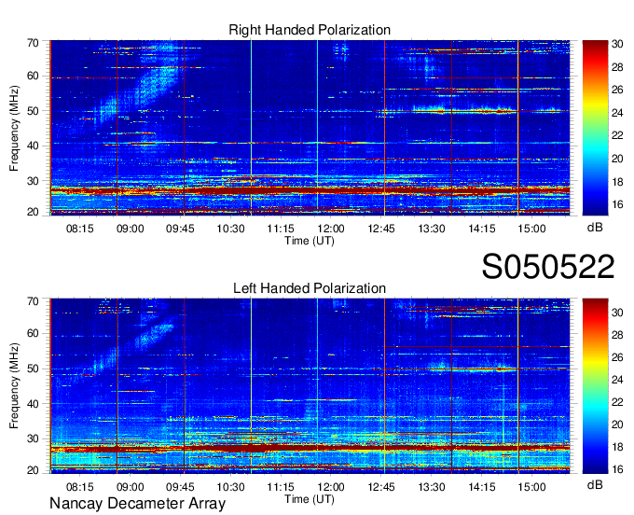This screenshot has width=634, height=515.
Task: Select the S050522 date label
Action: pos(548,267)
